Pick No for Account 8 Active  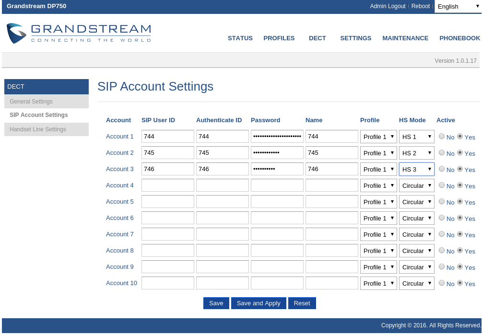coord(442,250)
